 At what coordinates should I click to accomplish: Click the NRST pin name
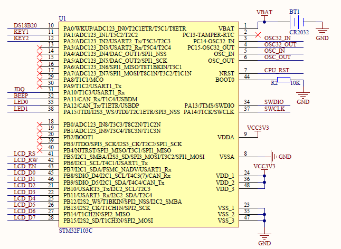pyautogui.click(x=226, y=73)
